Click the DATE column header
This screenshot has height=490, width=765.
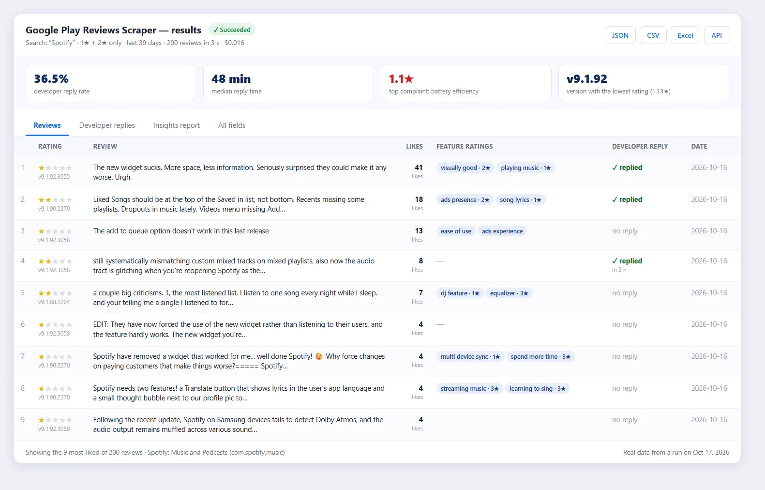pos(699,146)
